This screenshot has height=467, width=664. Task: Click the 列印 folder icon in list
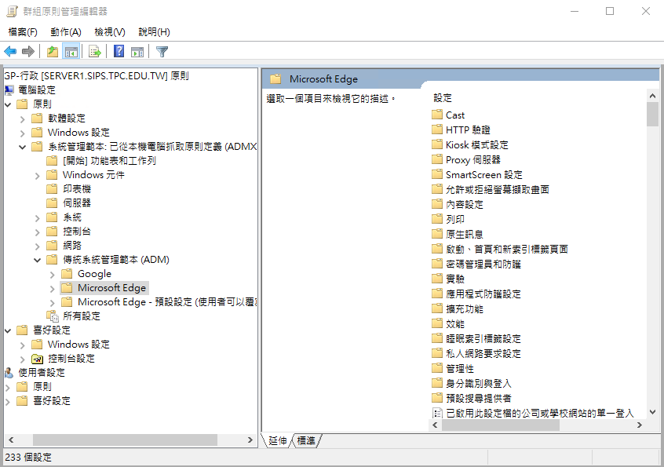point(437,219)
